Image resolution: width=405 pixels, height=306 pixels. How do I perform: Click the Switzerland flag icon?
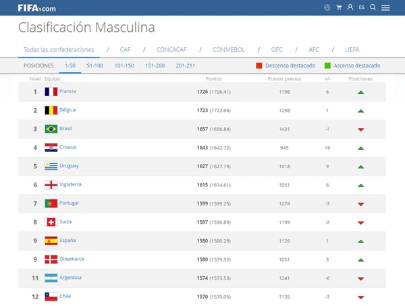pos(51,222)
